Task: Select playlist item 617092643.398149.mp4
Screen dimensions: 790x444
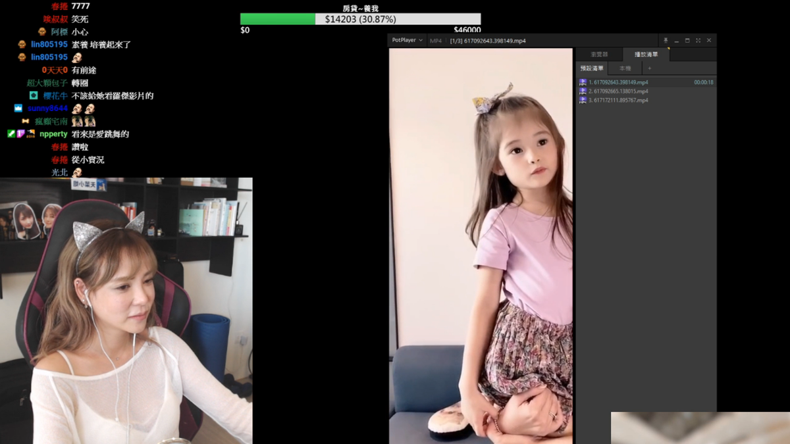Action: click(646, 82)
